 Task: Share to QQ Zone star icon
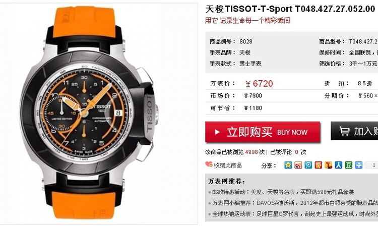coord(288,165)
